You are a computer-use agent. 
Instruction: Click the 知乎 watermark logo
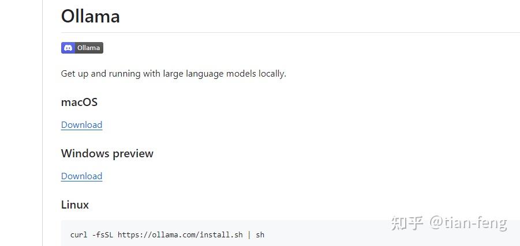(x=407, y=223)
